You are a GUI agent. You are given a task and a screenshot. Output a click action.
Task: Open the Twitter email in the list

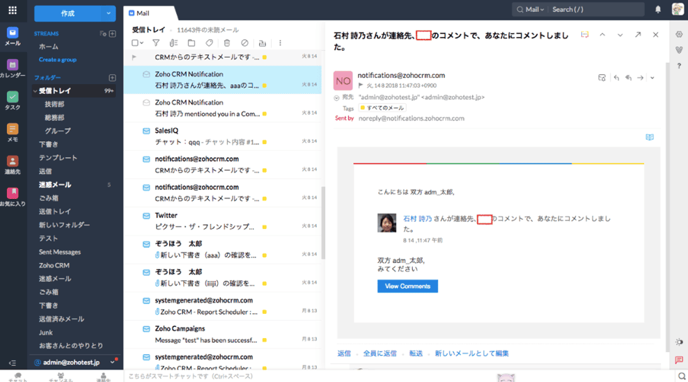pos(222,221)
